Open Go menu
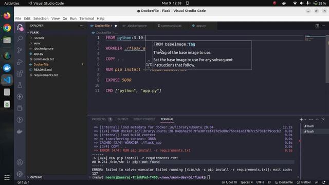Image resolution: width=329 pixels, height=185 pixels. tap(65, 18)
